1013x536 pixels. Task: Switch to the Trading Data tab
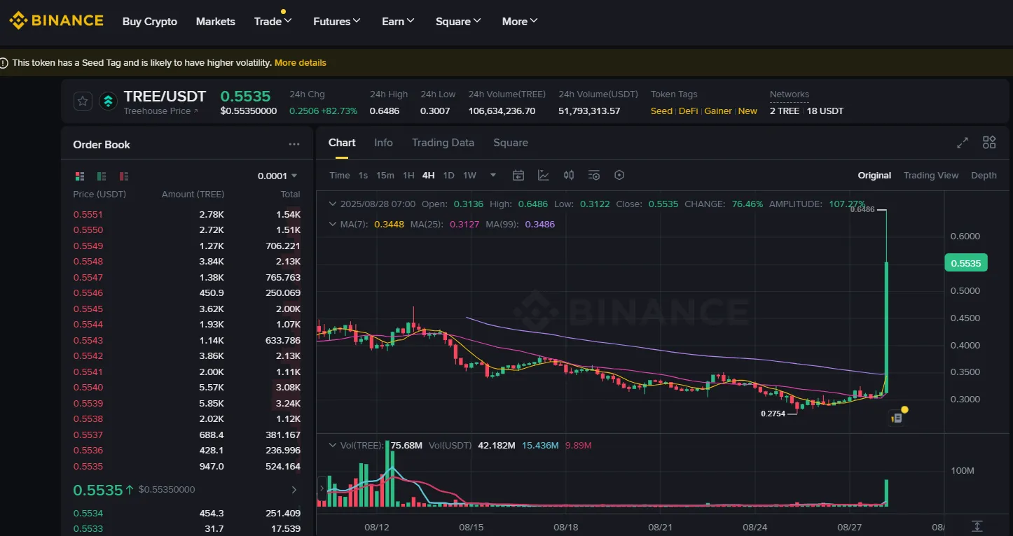pos(443,143)
